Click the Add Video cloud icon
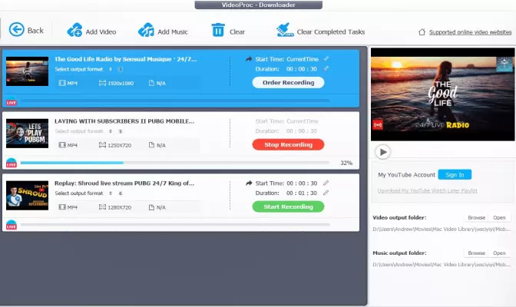The height and width of the screenshot is (307, 516). [74, 30]
